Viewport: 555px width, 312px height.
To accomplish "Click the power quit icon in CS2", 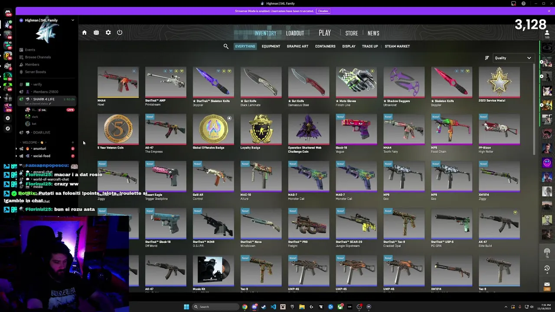I will [120, 32].
